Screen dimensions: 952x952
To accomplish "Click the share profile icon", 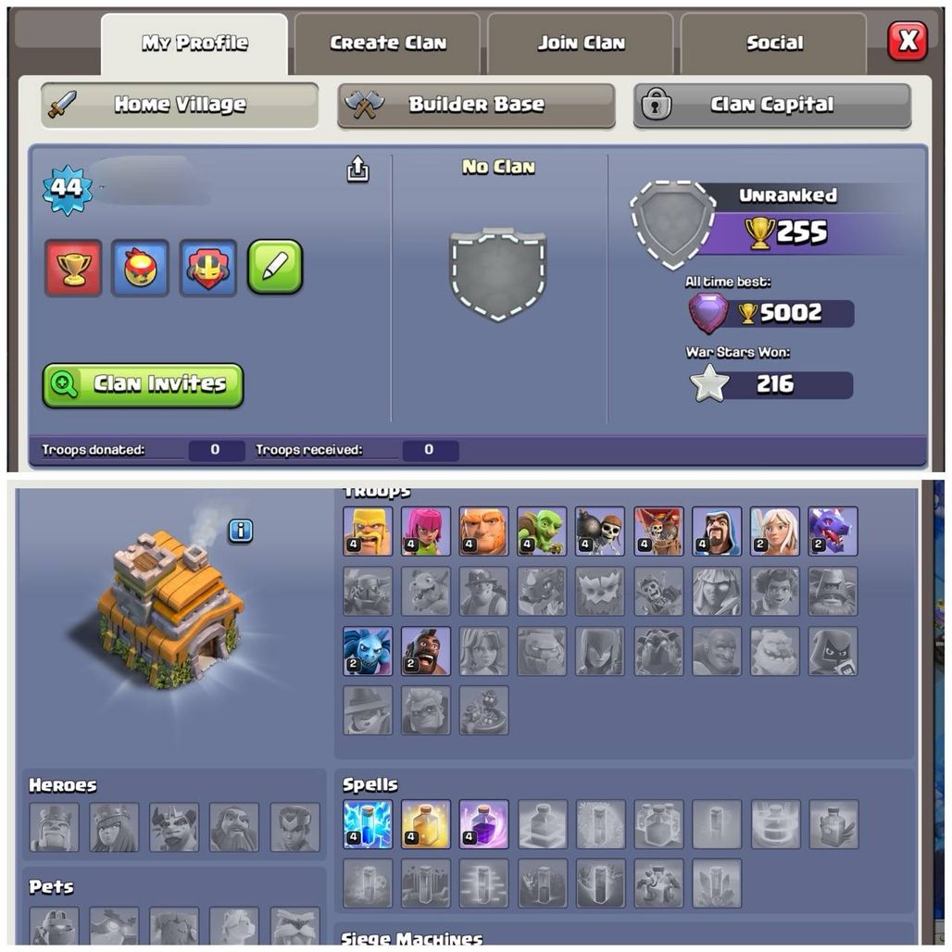I will (x=357, y=169).
